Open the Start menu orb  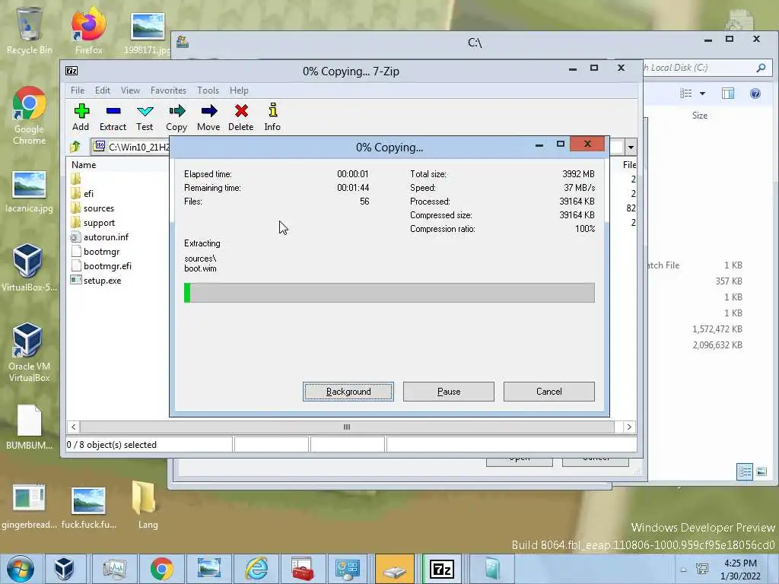coord(21,569)
